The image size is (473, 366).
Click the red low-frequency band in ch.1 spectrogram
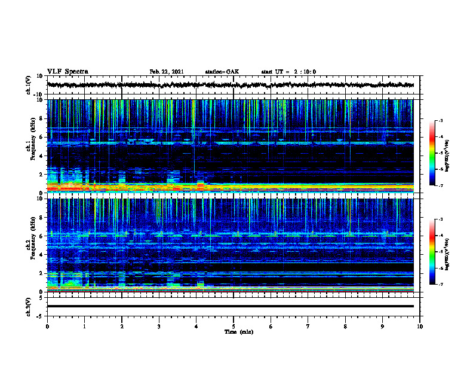230,188
